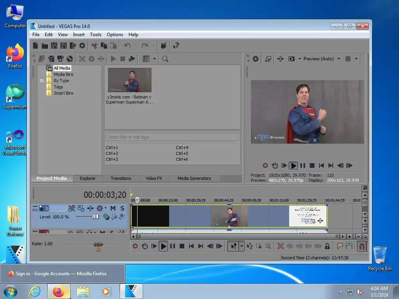This screenshot has width=399, height=299.
Task: Insert a region with the region icon
Action: point(349,246)
